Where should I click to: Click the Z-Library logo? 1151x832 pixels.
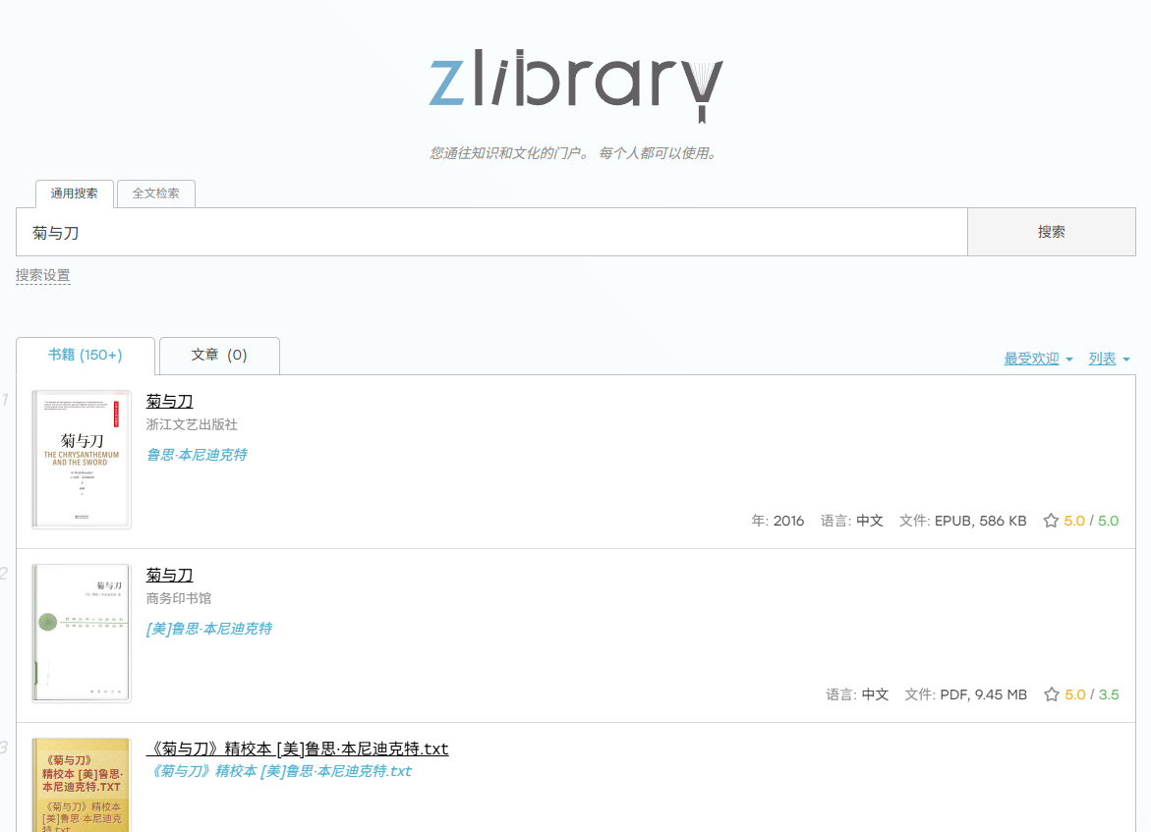click(575, 86)
